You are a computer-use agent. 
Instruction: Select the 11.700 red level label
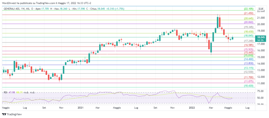click(x=248, y=77)
